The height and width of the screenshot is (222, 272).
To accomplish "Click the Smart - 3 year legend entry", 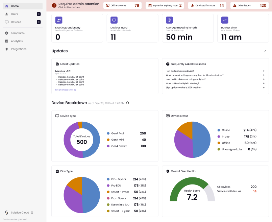I will (x=126, y=211).
